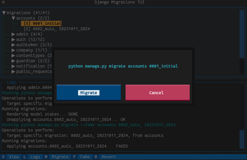
Task: Expand the company (1/1) node
Action: 13,50
